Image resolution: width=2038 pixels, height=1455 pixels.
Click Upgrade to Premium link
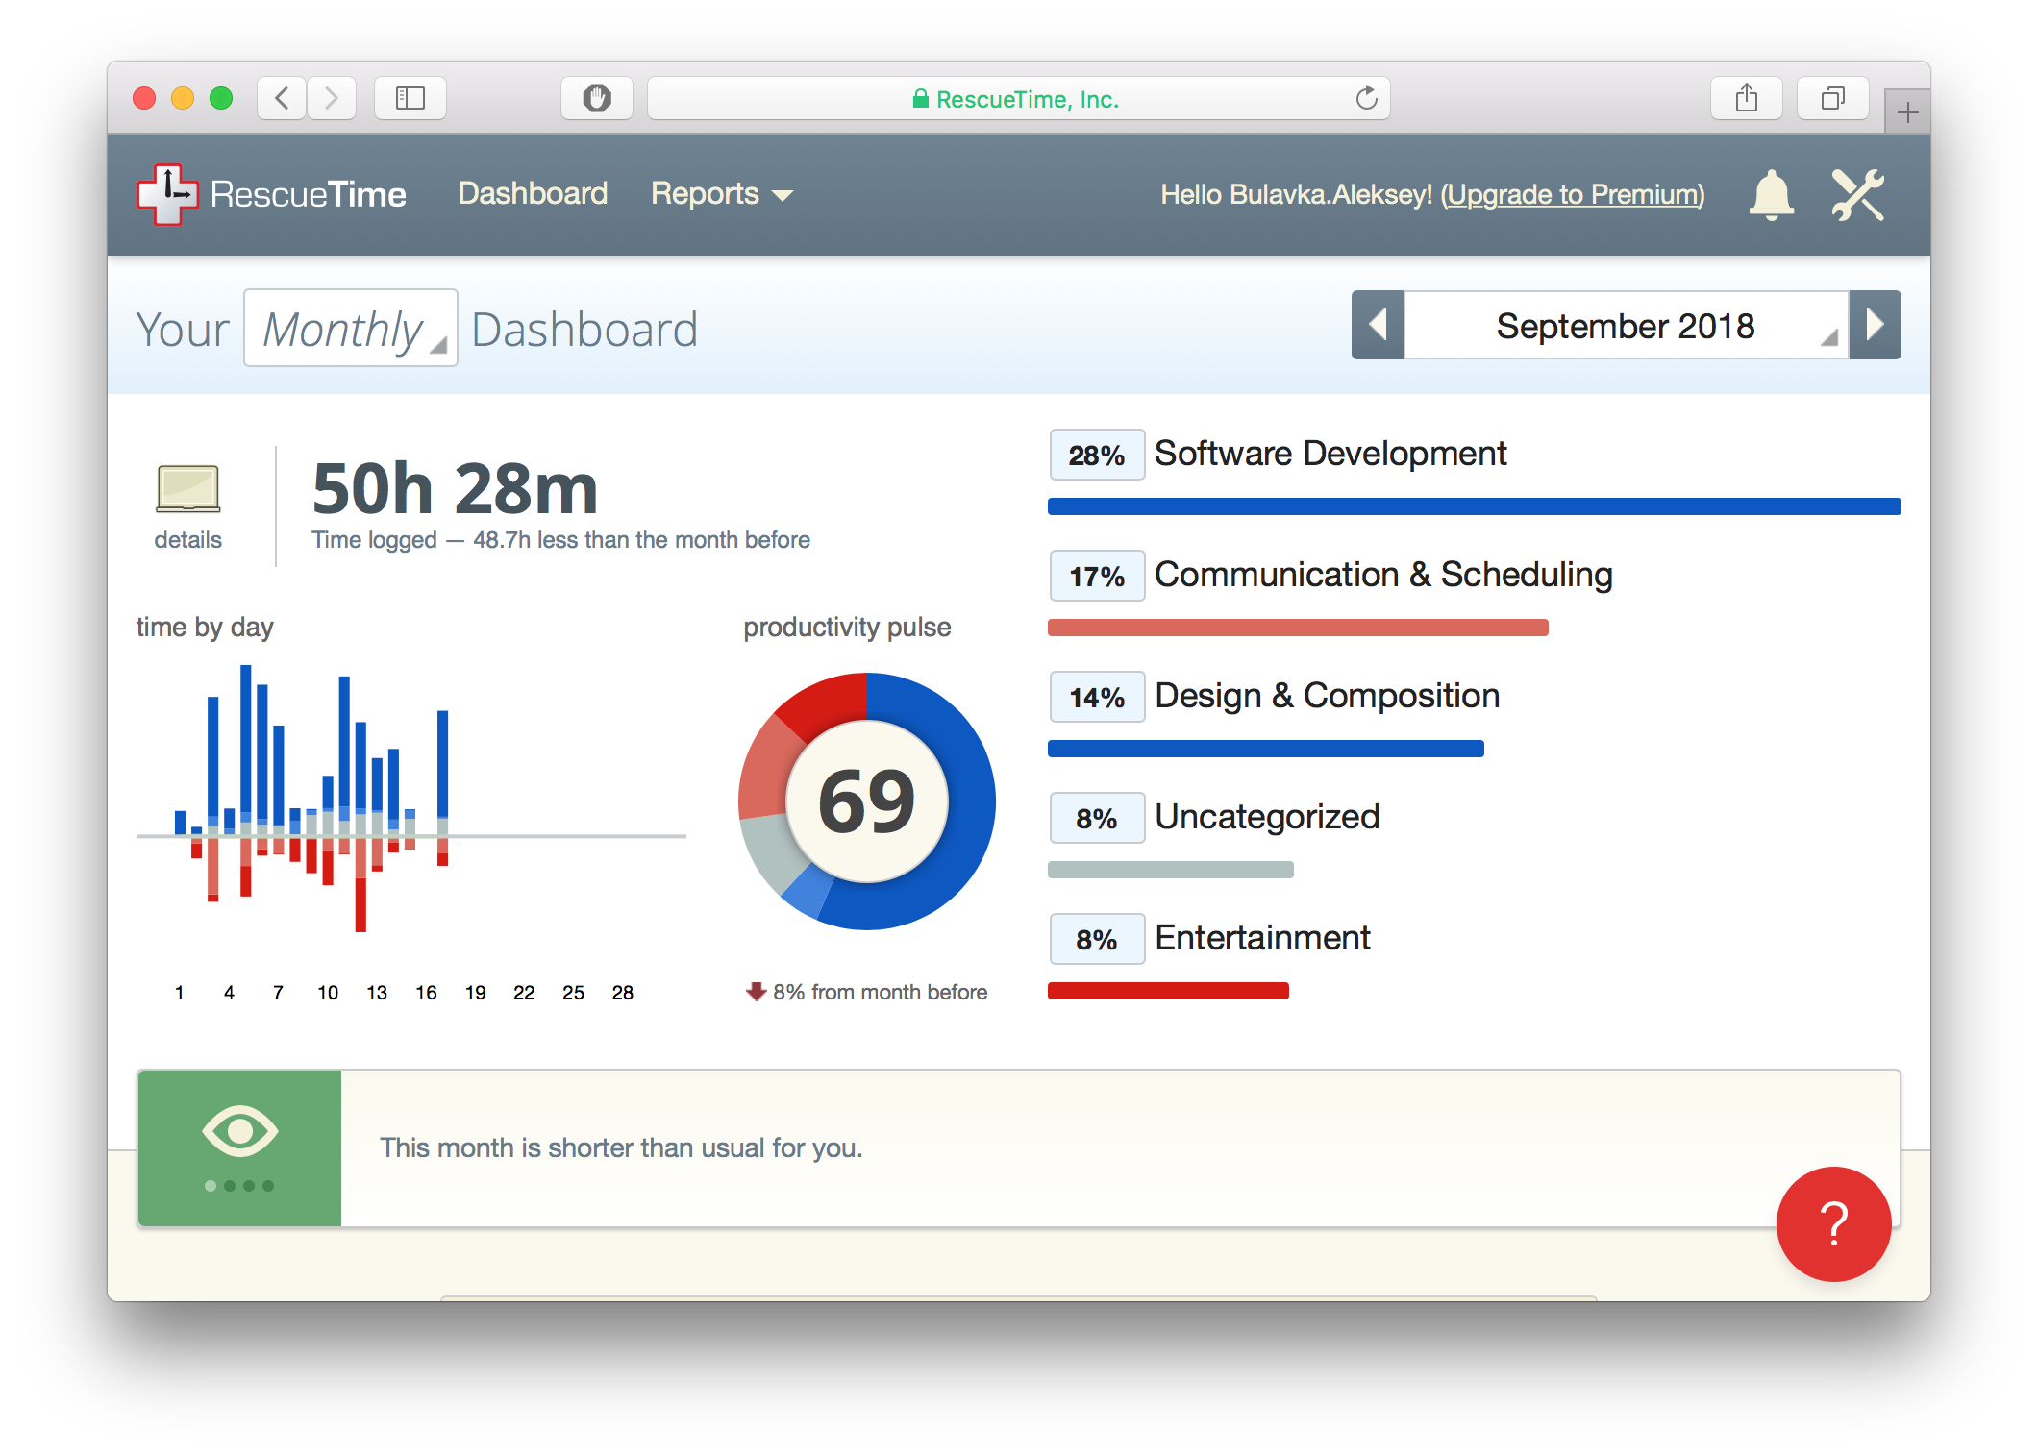point(1573,195)
